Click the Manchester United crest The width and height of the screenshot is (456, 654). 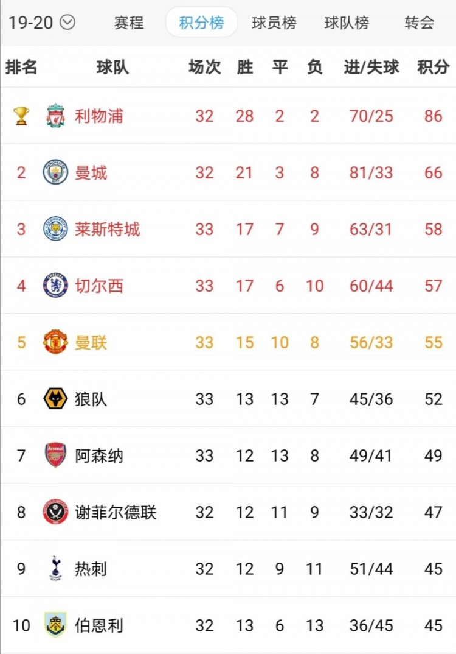(x=55, y=342)
